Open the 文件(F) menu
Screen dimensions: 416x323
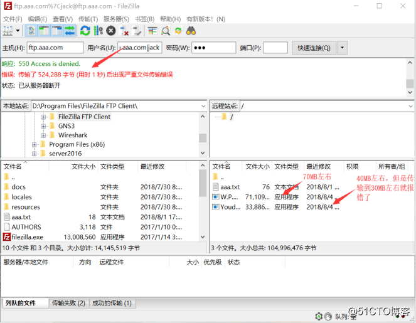pyautogui.click(x=13, y=19)
